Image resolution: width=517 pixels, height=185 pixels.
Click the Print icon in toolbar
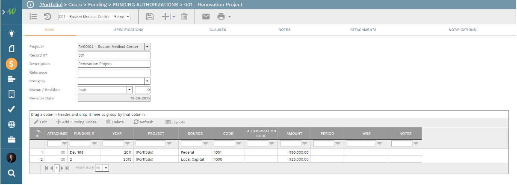(221, 17)
